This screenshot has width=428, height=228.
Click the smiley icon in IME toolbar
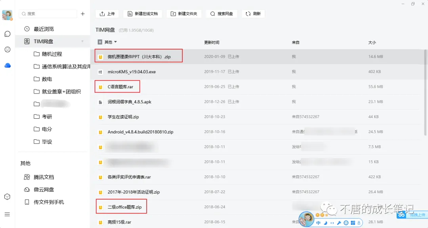point(346,223)
